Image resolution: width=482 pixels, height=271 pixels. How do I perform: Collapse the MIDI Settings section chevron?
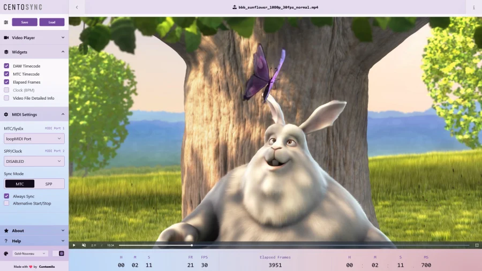pyautogui.click(x=63, y=114)
